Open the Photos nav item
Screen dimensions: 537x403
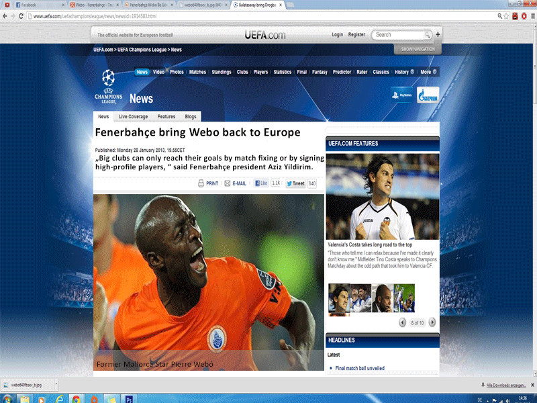(177, 72)
